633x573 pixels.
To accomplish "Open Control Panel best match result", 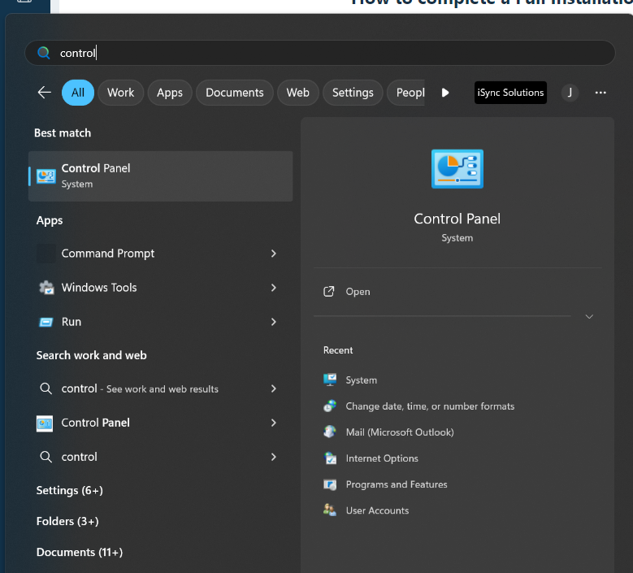I will (161, 176).
